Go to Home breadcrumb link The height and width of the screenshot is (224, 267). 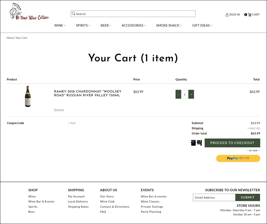(x=10, y=38)
